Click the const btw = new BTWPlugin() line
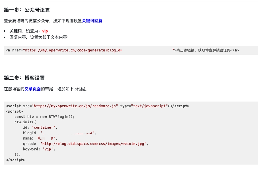 (x=45, y=117)
